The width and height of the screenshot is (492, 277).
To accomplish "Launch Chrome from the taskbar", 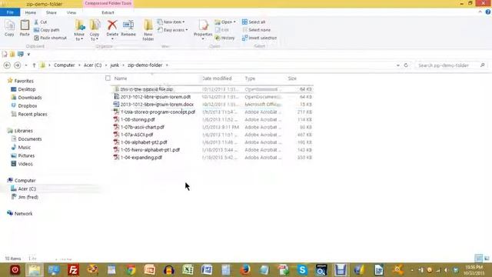I will pyautogui.click(x=131, y=270).
